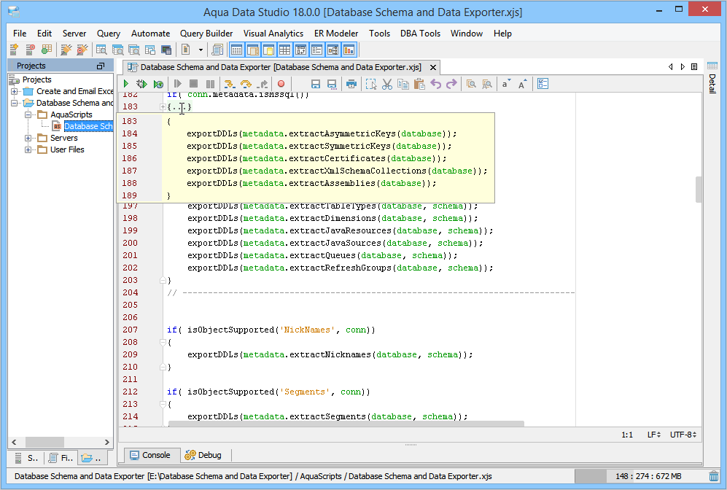The width and height of the screenshot is (727, 490).
Task: Click the Paste clipboard icon
Action: 419,84
